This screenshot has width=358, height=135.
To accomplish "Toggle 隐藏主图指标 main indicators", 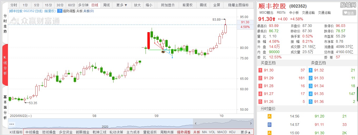I will [x=238, y=5].
